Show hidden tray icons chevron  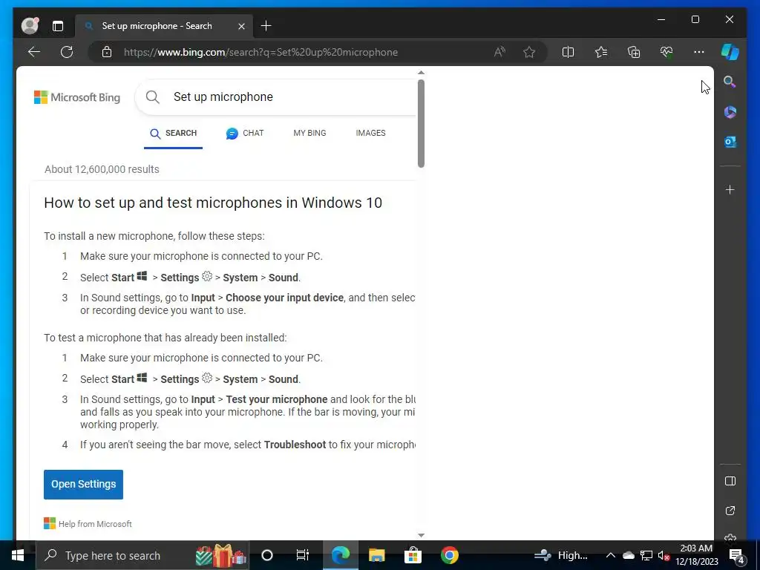coord(611,555)
